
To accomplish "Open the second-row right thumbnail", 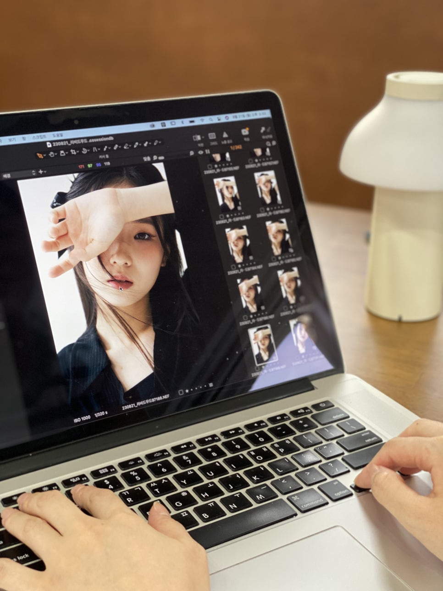I will pos(267,188).
